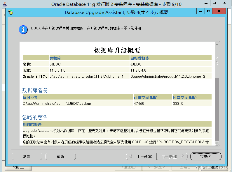
Task: Click the 名称: row label
Action: (27, 64)
